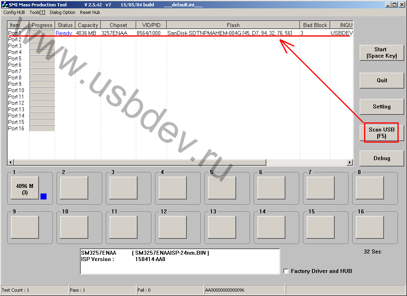Click the Flash column header
The width and height of the screenshot is (407, 296).
point(233,25)
